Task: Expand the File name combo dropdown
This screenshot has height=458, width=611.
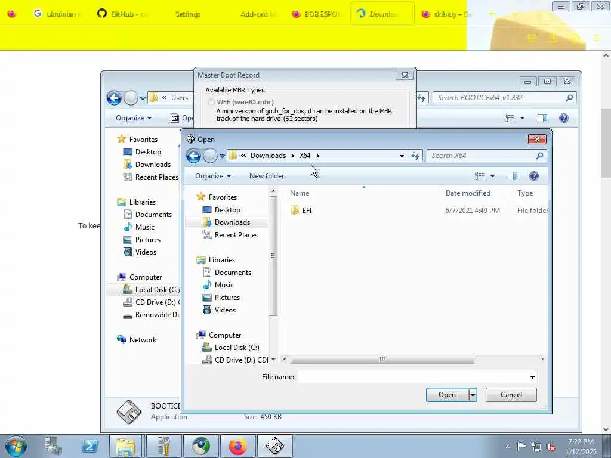Action: [x=532, y=377]
